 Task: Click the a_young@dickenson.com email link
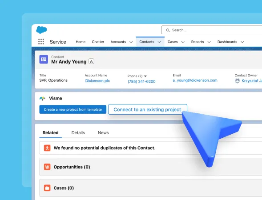click(195, 80)
